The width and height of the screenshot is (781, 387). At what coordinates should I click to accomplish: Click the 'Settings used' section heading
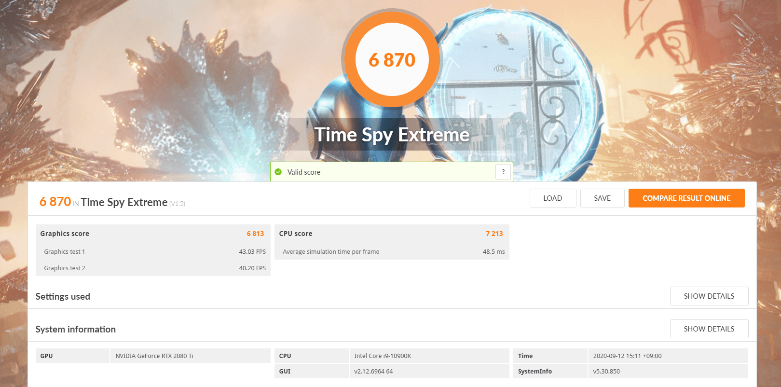click(63, 296)
